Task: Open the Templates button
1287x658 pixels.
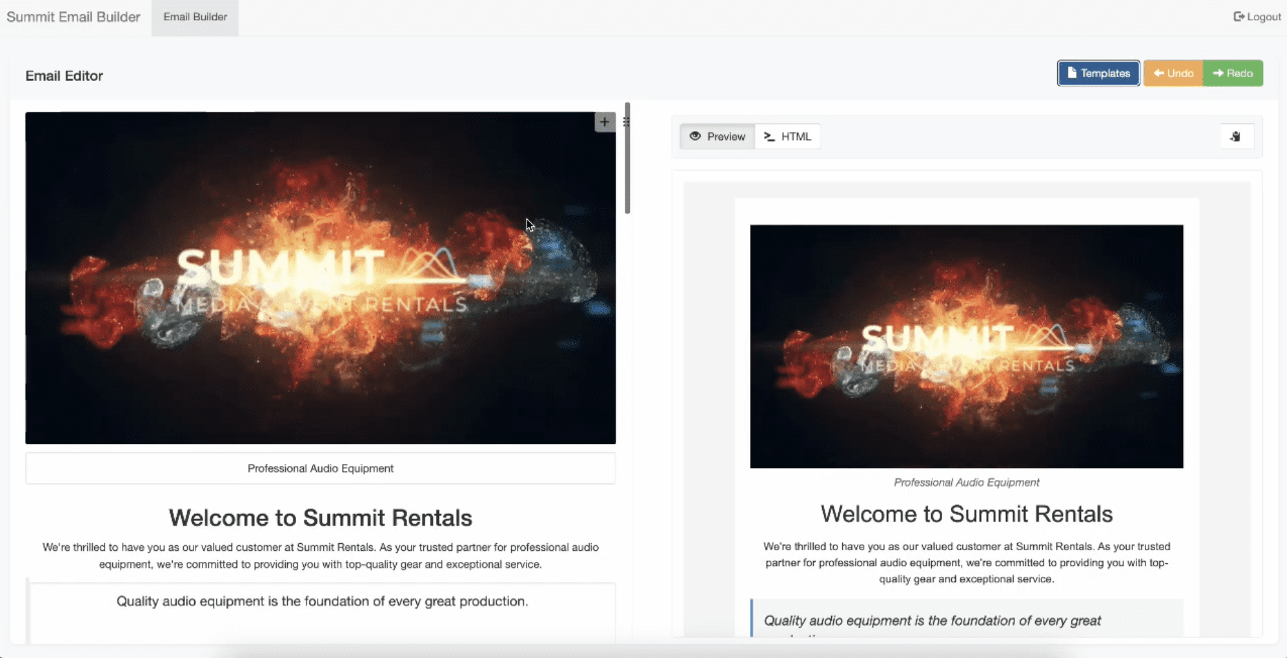Action: point(1098,73)
